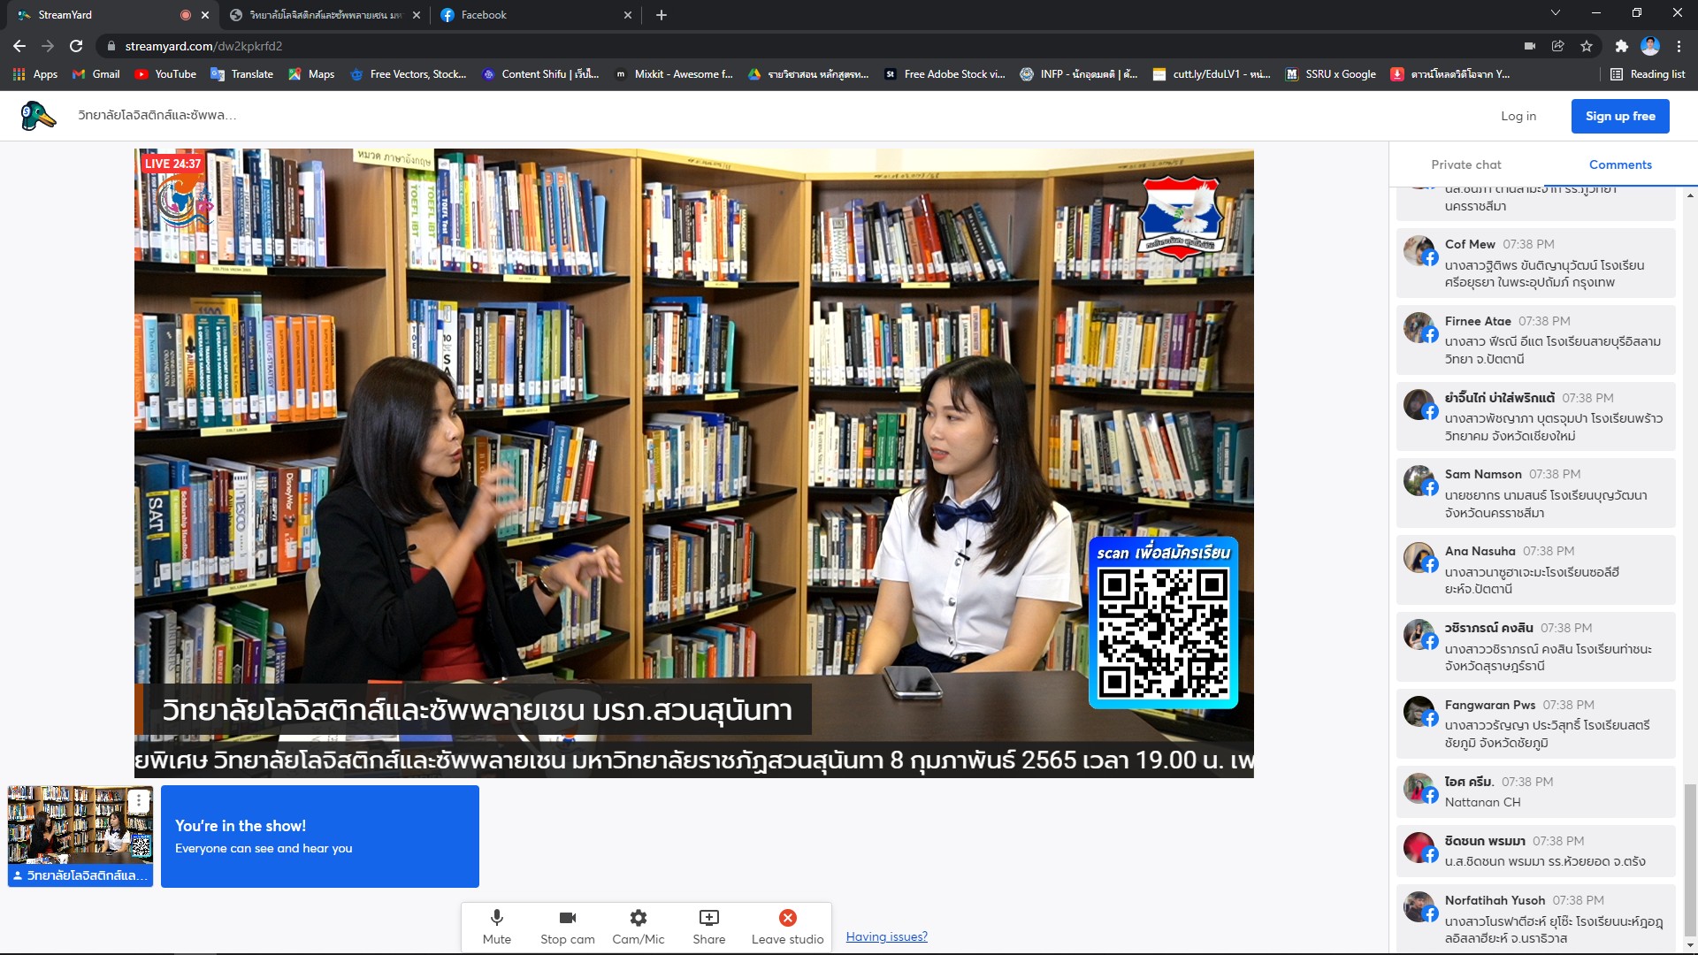Bookmark this page with star icon
This screenshot has height=955, width=1698.
pyautogui.click(x=1587, y=46)
